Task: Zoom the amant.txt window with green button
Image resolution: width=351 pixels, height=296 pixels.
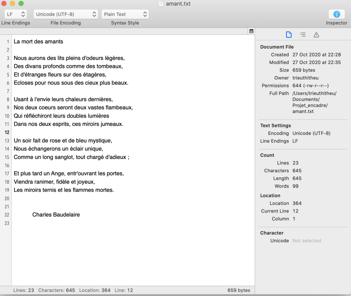Action: point(21,3)
